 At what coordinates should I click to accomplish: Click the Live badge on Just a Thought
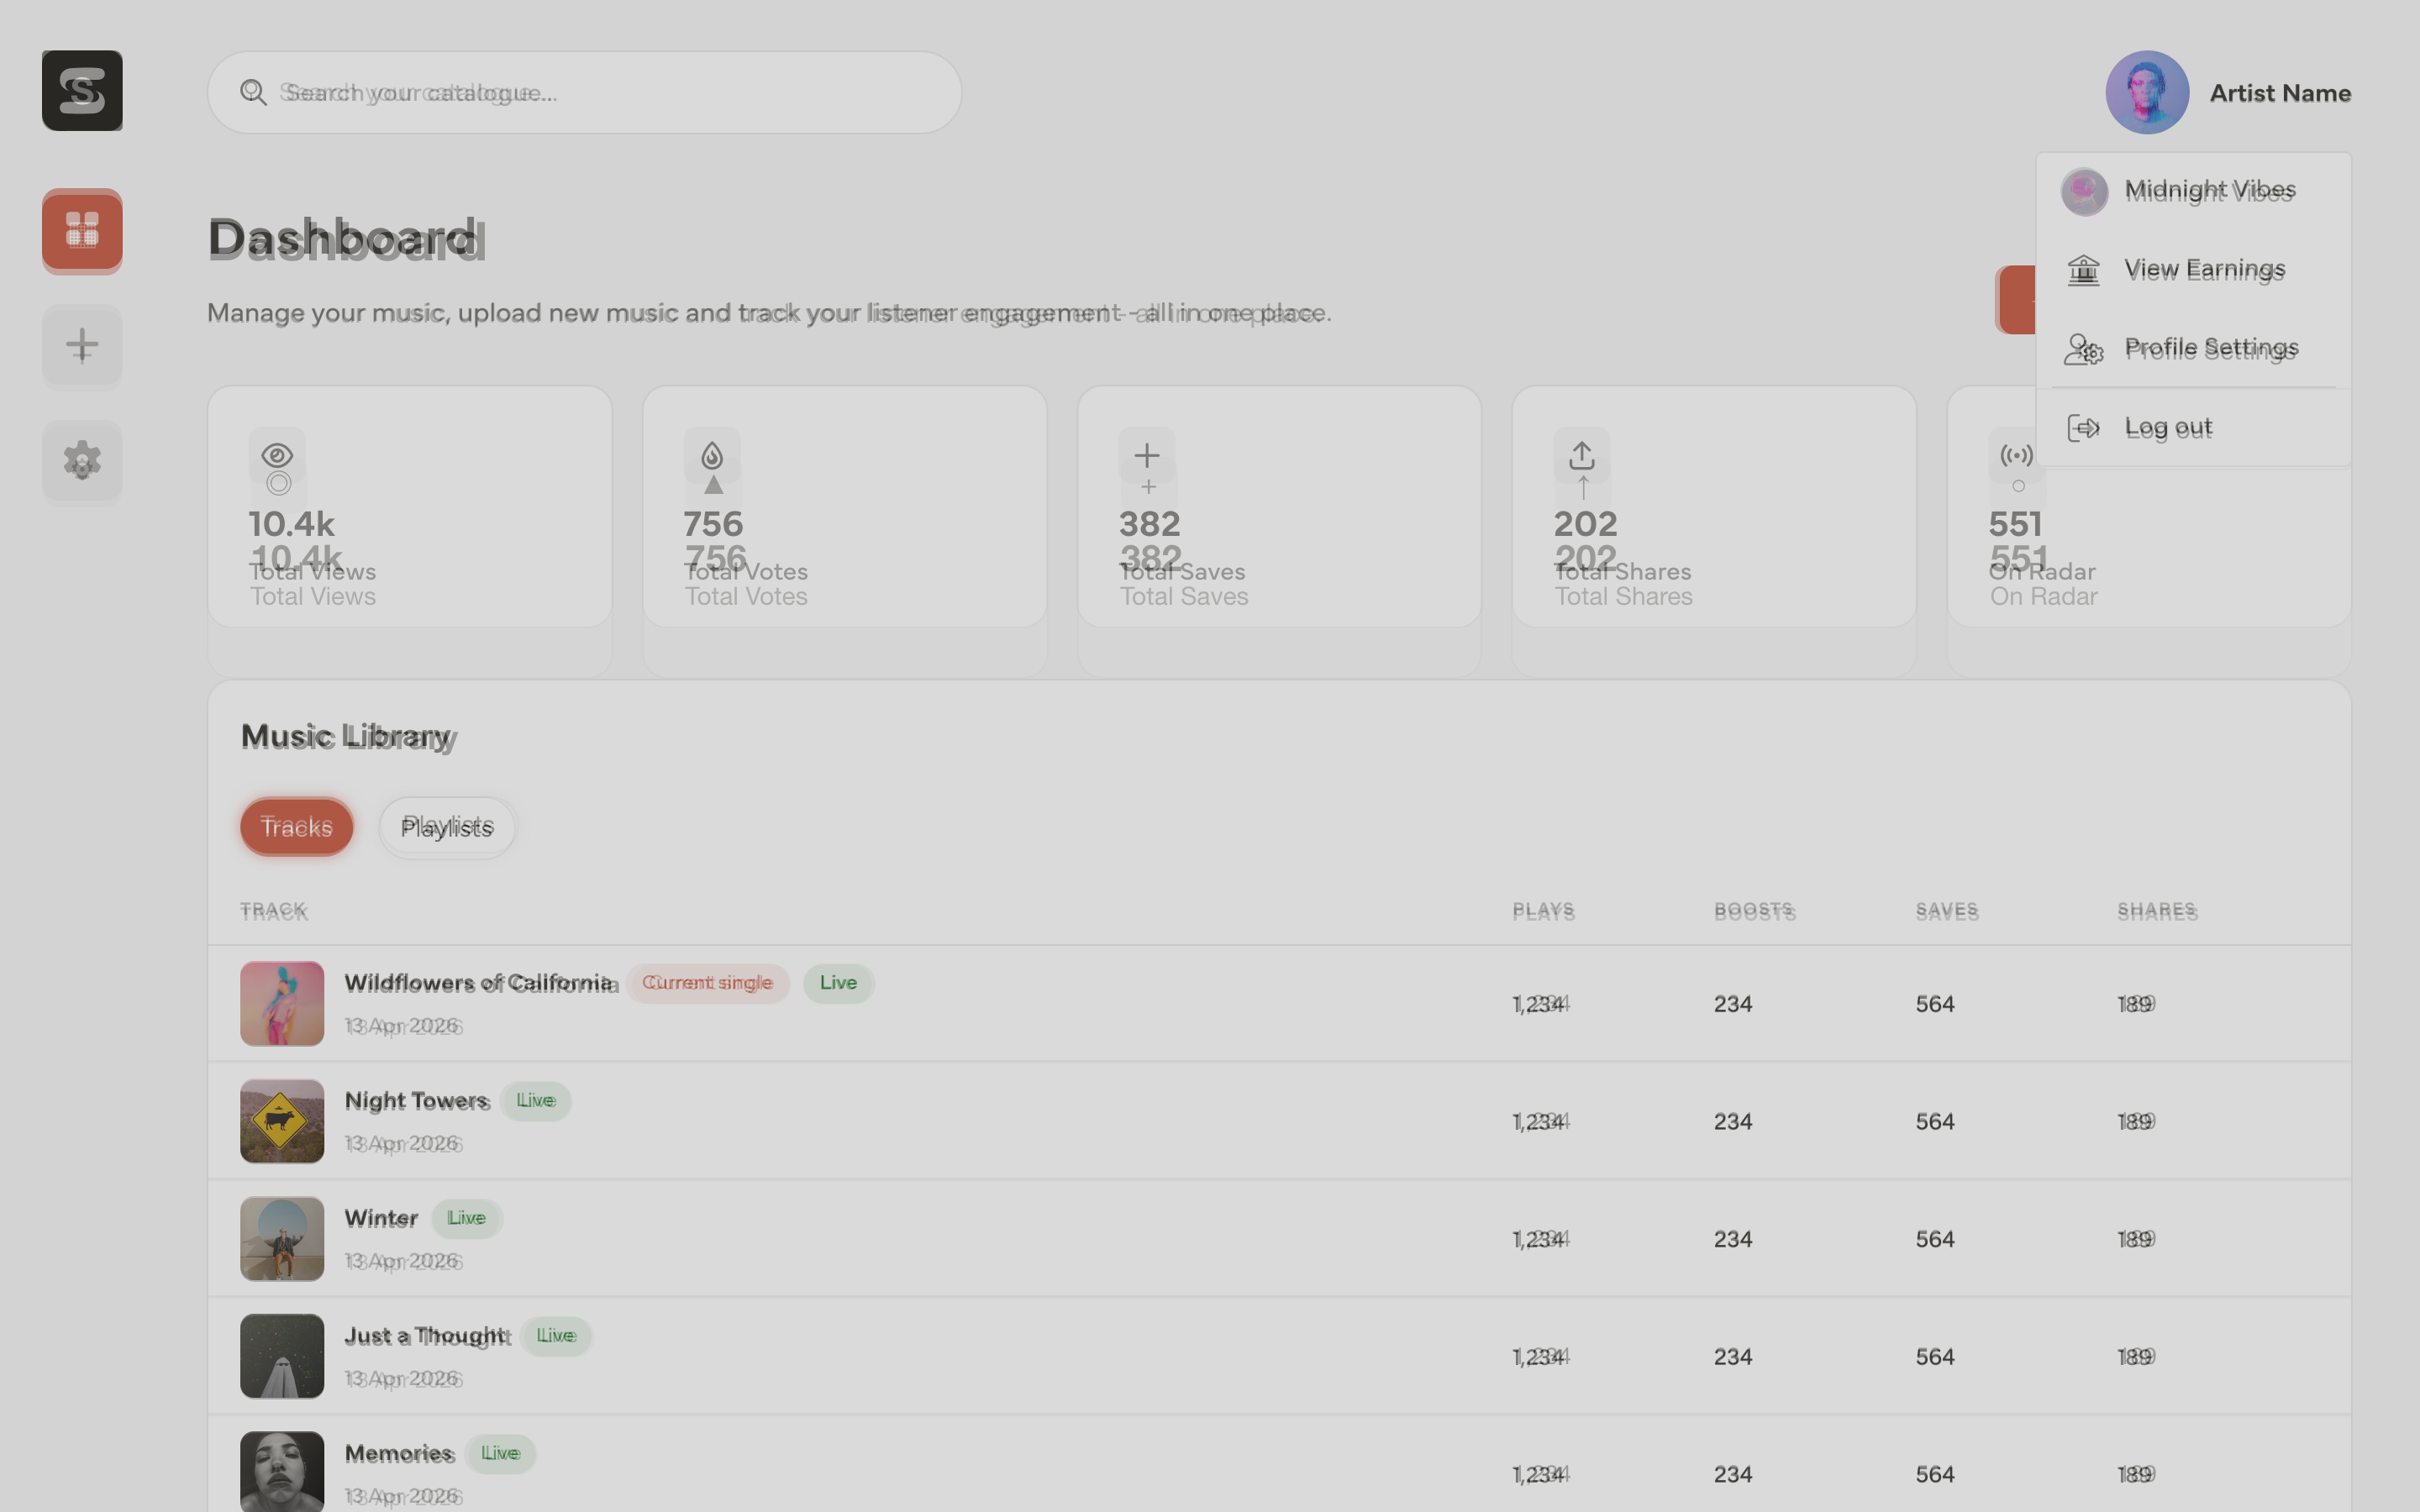click(557, 1336)
